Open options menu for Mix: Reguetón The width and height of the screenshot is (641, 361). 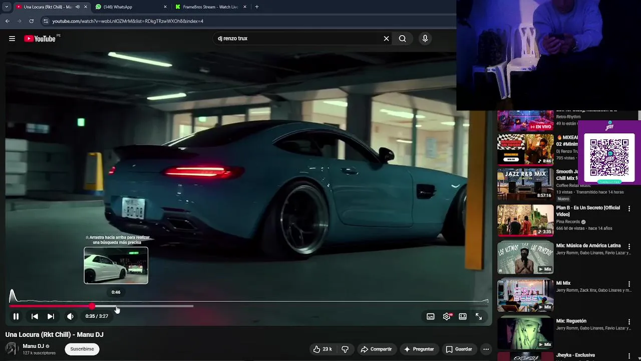click(629, 321)
